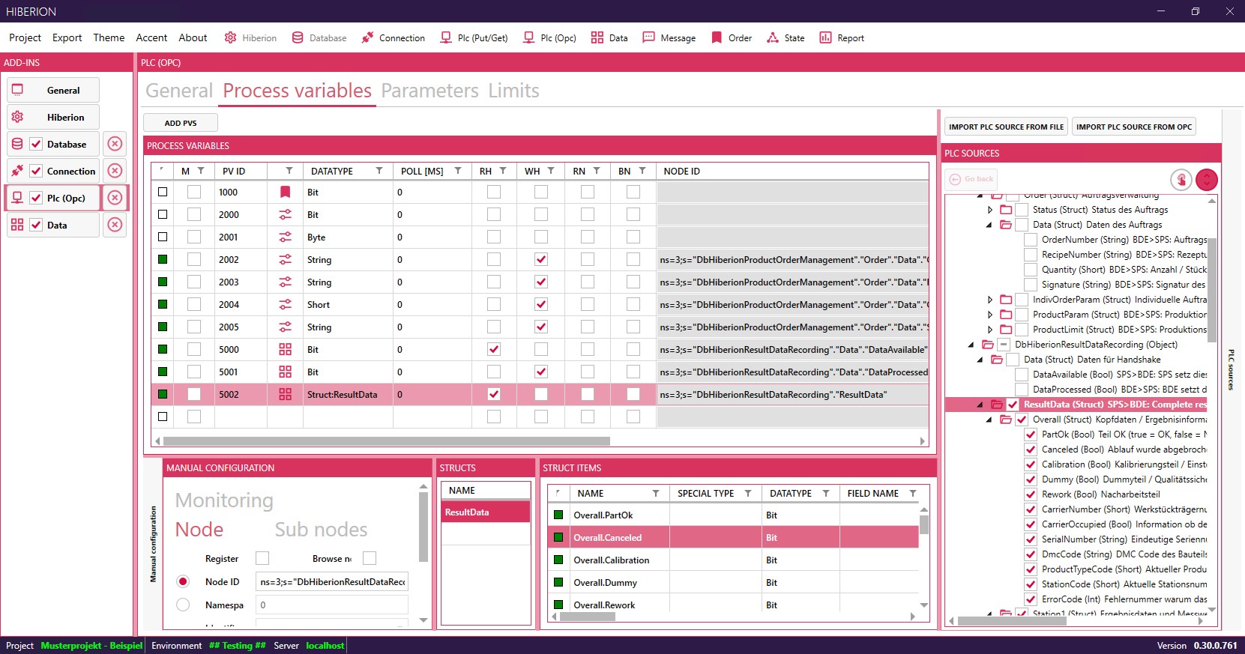Viewport: 1245px width, 654px height.
Task: Click the Struct Items vertical scrollbar
Action: [x=924, y=524]
